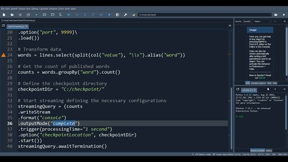288x162 pixels.
Task: Open file using the folder toolbar icon
Action: [x=12, y=15]
